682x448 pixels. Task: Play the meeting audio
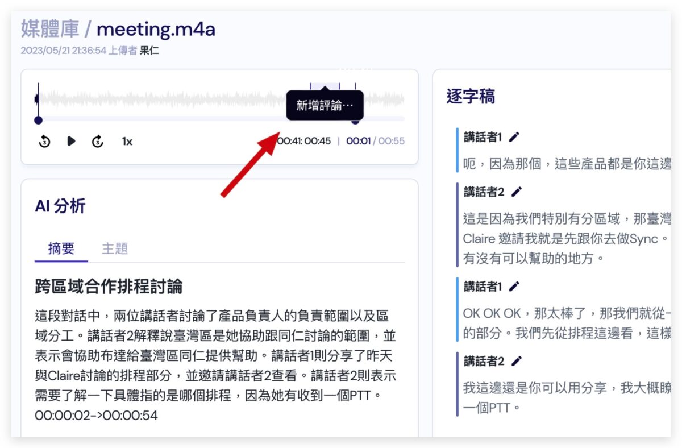[x=71, y=141]
